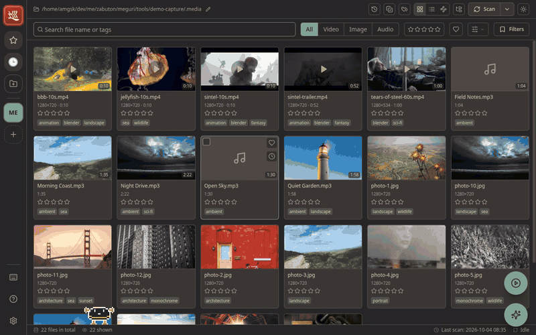The width and height of the screenshot is (536, 335).
Task: Switch to the grid view icon
Action: click(x=420, y=9)
